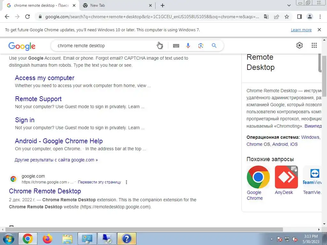Image resolution: width=327 pixels, height=245 pixels.
Task: Click the Chrome OS link
Action: (x=258, y=144)
